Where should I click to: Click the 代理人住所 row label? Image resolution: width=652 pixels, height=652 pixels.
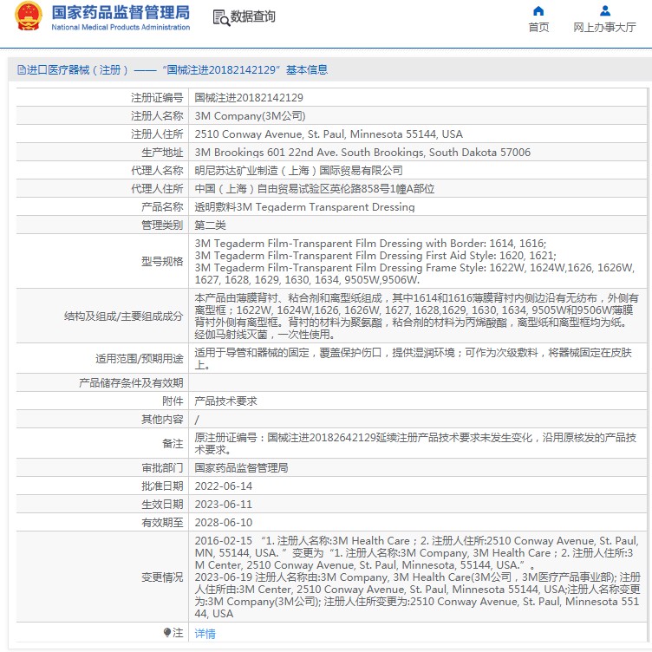point(157,189)
